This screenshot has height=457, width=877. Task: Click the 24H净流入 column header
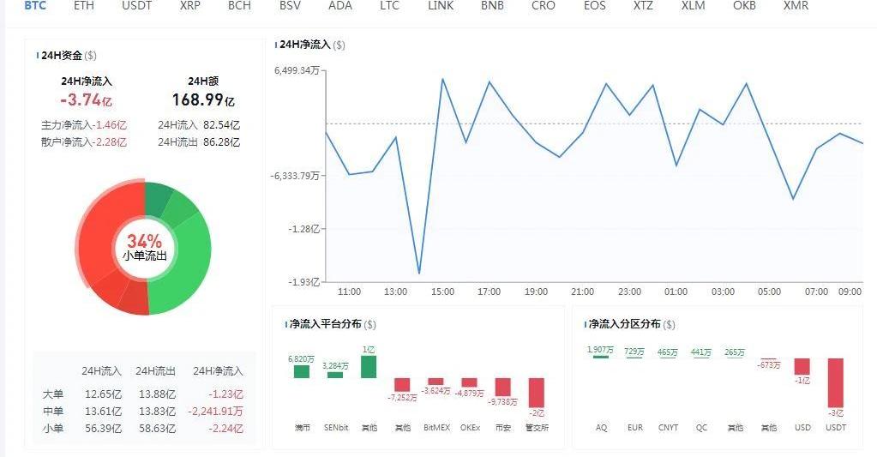point(218,371)
